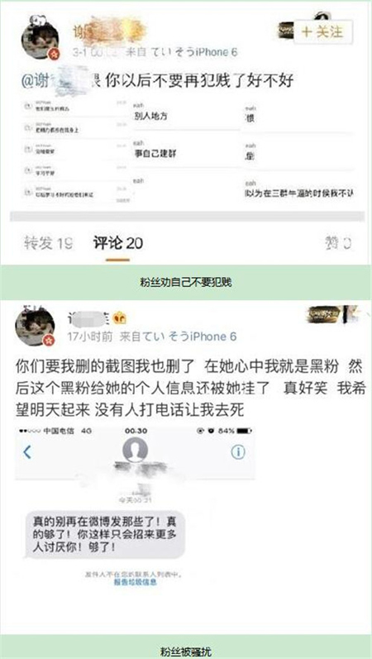Click the 报告垃圾信息 report junk link

(x=135, y=583)
